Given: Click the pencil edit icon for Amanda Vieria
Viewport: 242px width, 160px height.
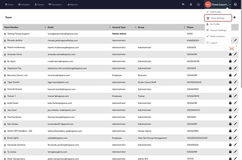Looking at the screenshot, I should [x=235, y=54].
